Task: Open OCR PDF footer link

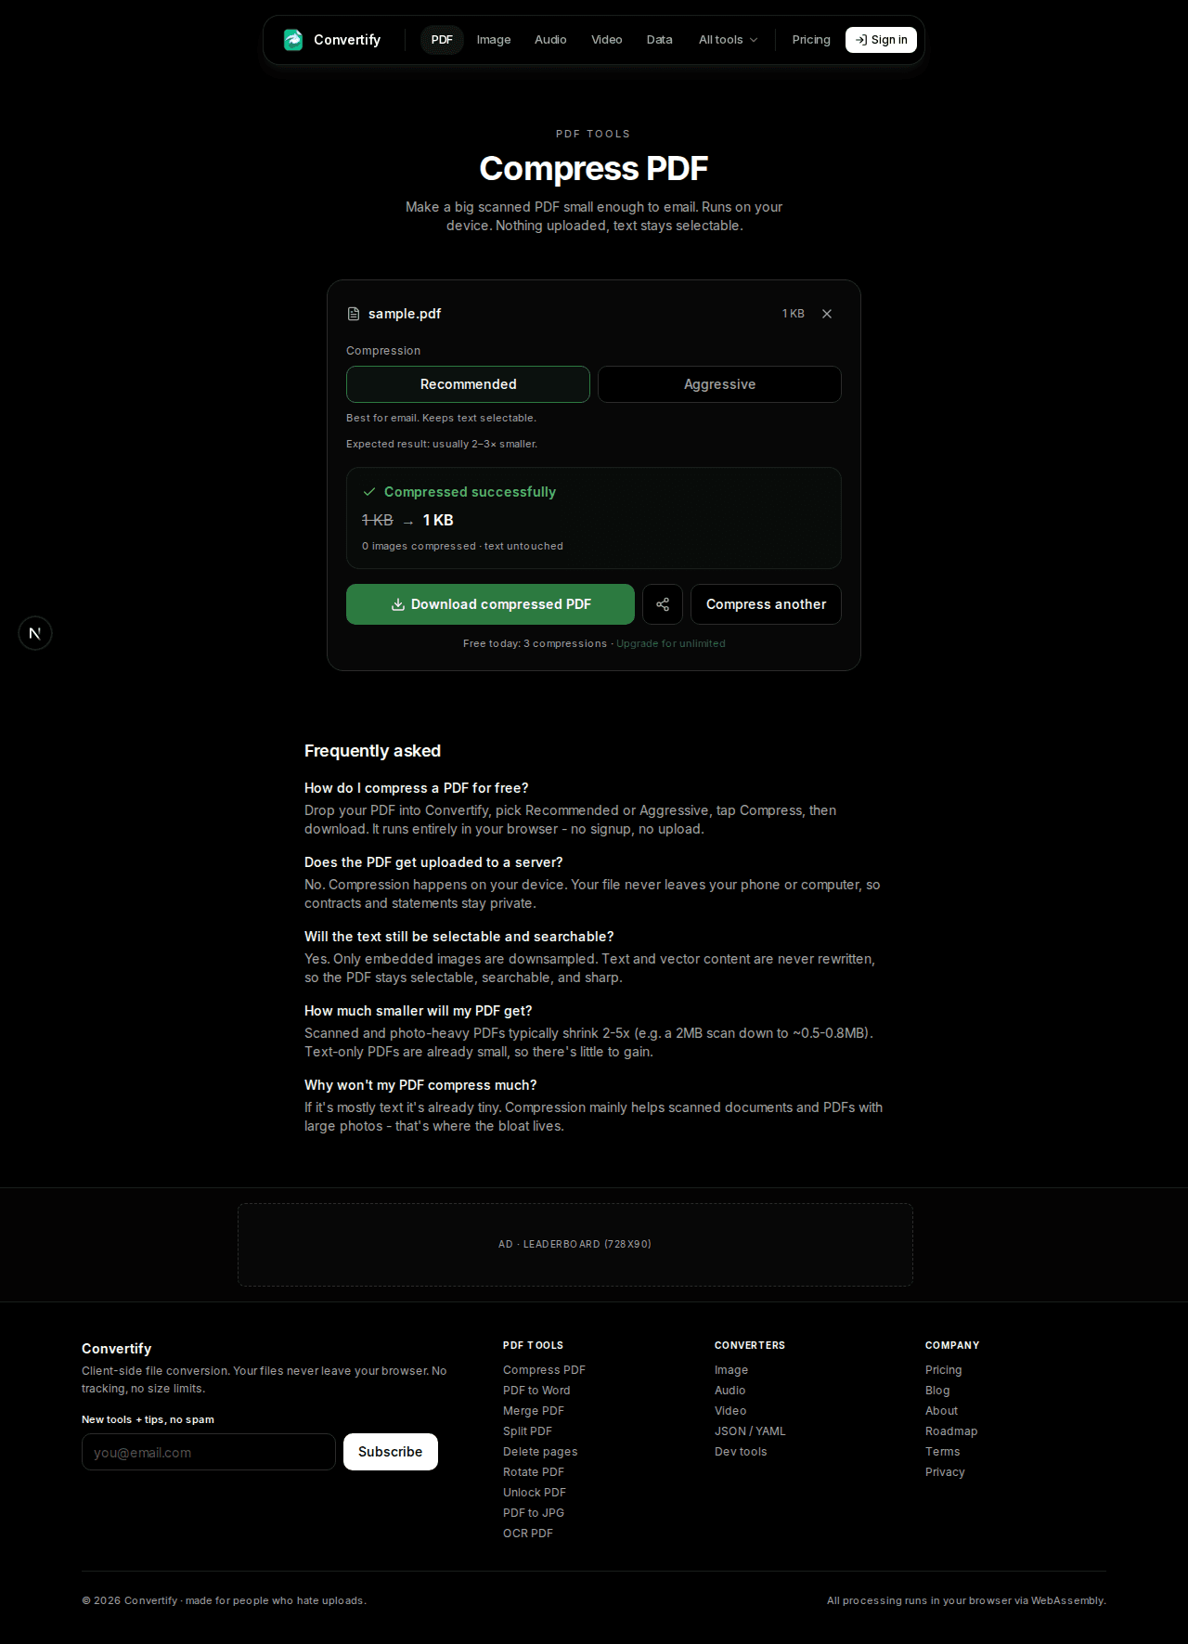Action: 528,1534
